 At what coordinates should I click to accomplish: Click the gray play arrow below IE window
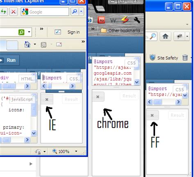tap(31, 164)
